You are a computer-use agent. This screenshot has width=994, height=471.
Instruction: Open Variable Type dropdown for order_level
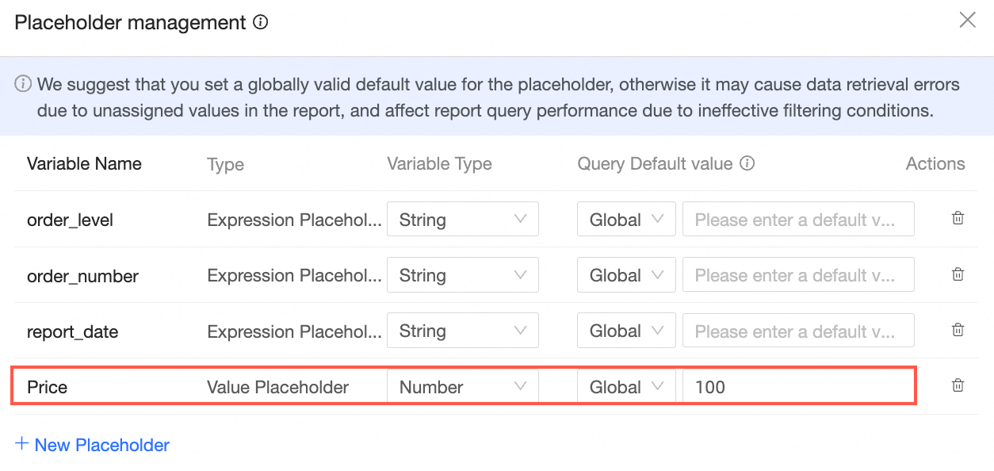462,220
